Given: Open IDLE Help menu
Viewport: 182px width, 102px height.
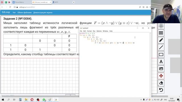Looking at the screenshot, I should click(111, 31).
